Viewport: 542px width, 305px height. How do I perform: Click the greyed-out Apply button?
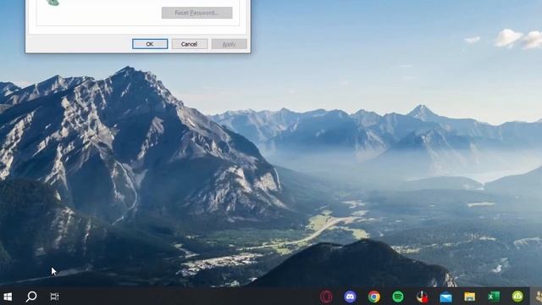pos(229,44)
